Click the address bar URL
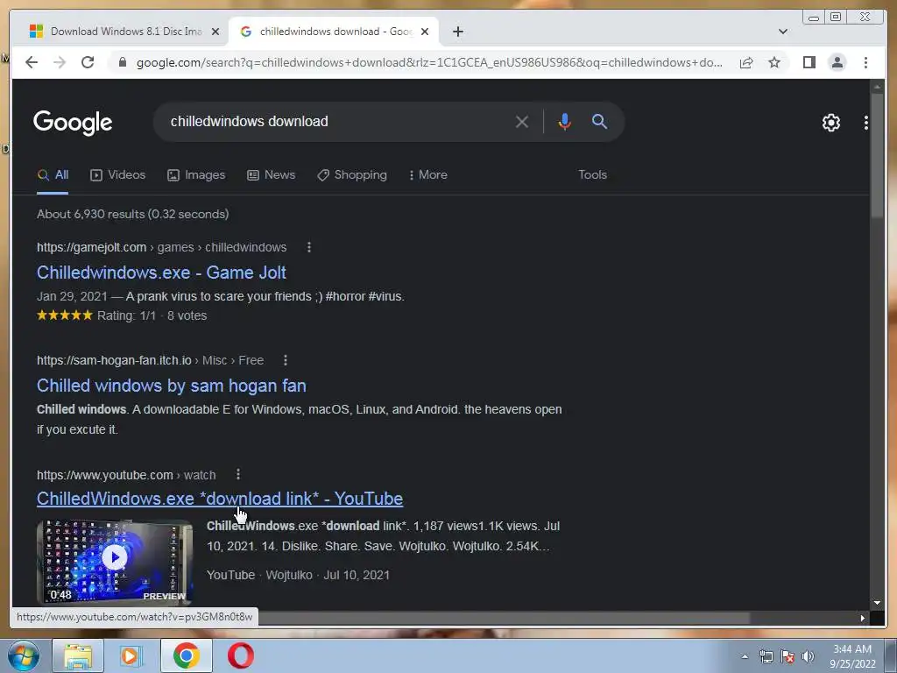 click(x=429, y=62)
